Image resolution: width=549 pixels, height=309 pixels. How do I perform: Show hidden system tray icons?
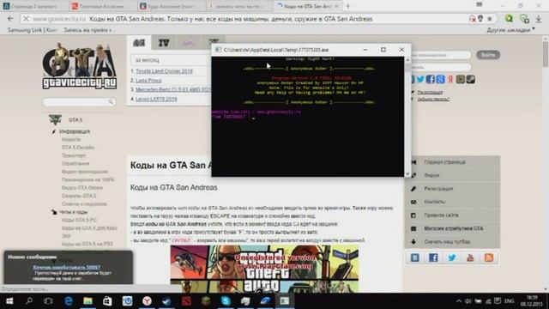click(x=459, y=301)
